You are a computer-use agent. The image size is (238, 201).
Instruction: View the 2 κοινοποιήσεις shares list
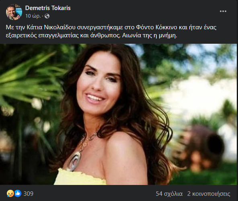[x=209, y=194]
